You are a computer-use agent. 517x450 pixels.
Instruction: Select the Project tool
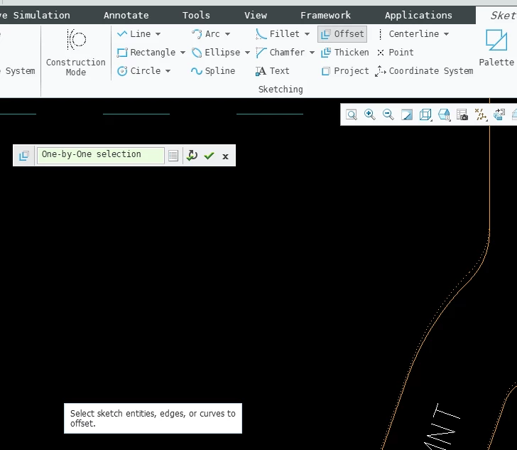coord(345,70)
